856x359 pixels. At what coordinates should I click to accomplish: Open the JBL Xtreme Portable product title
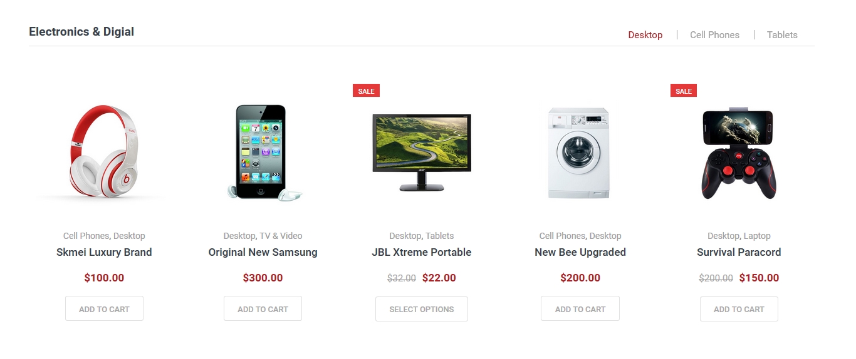point(422,252)
